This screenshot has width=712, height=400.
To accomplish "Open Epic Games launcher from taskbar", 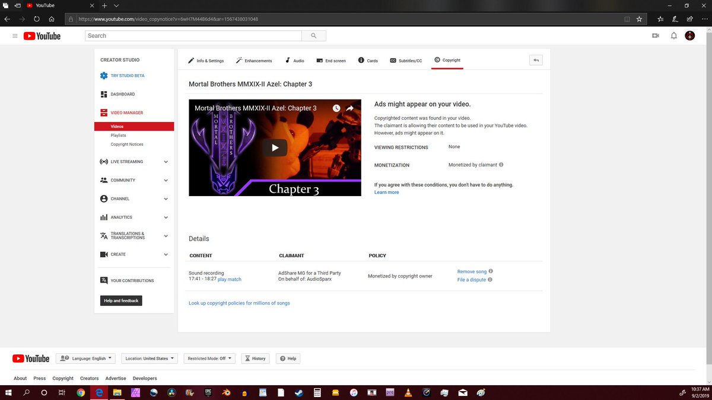I will 208,392.
